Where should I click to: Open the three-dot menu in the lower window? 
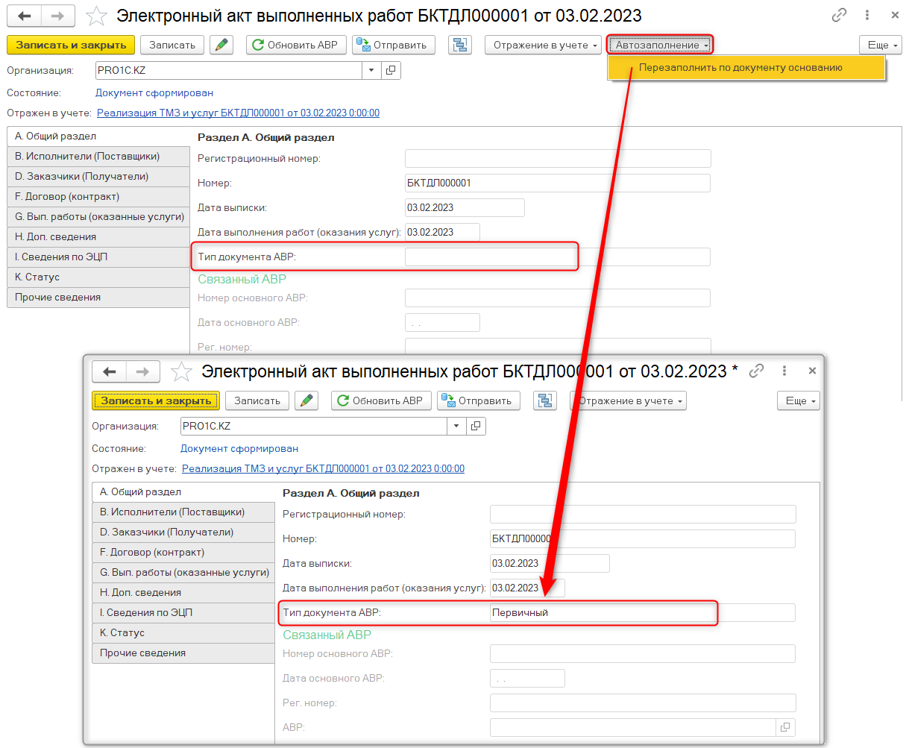784,371
